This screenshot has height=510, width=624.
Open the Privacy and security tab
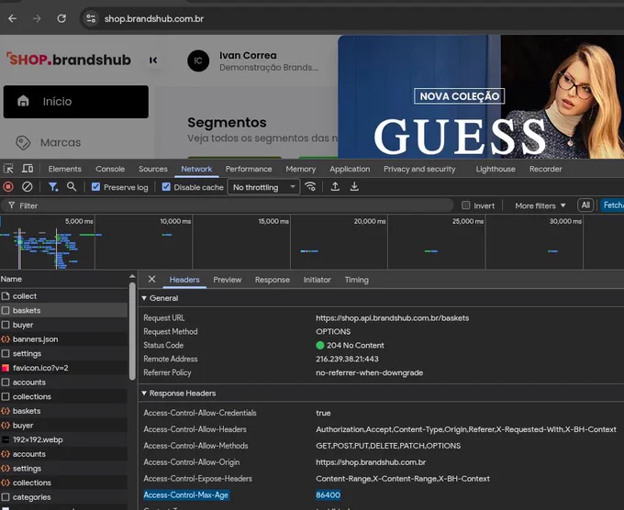[419, 169]
